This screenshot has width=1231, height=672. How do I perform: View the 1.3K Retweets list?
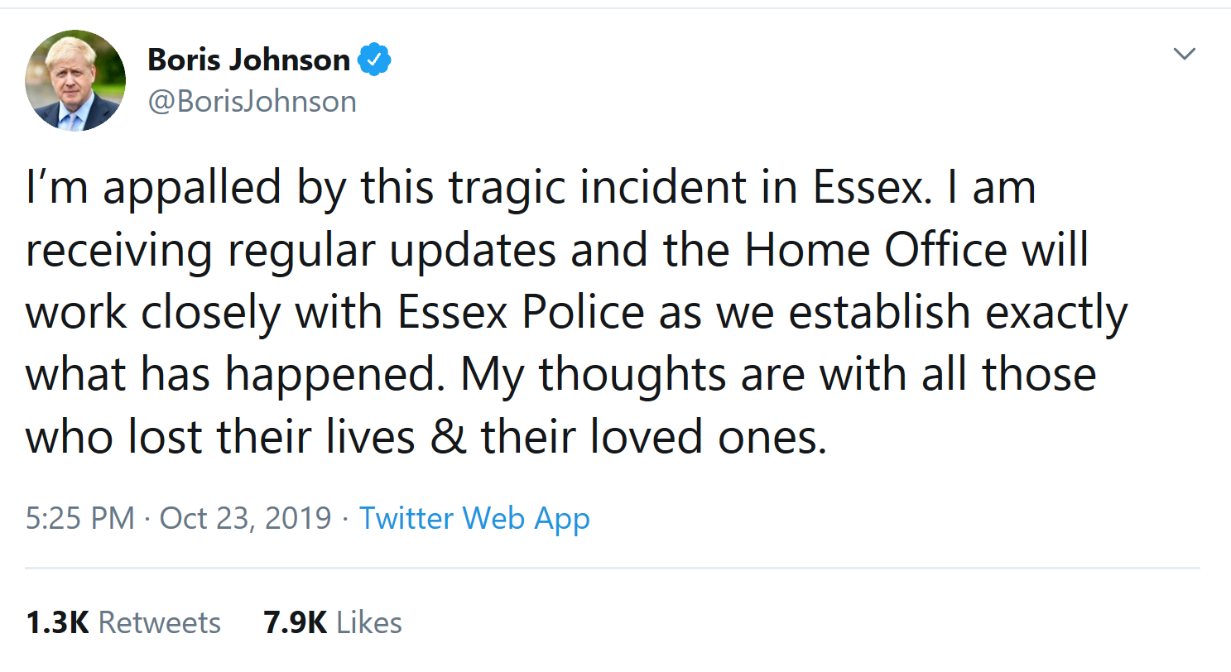click(123, 622)
